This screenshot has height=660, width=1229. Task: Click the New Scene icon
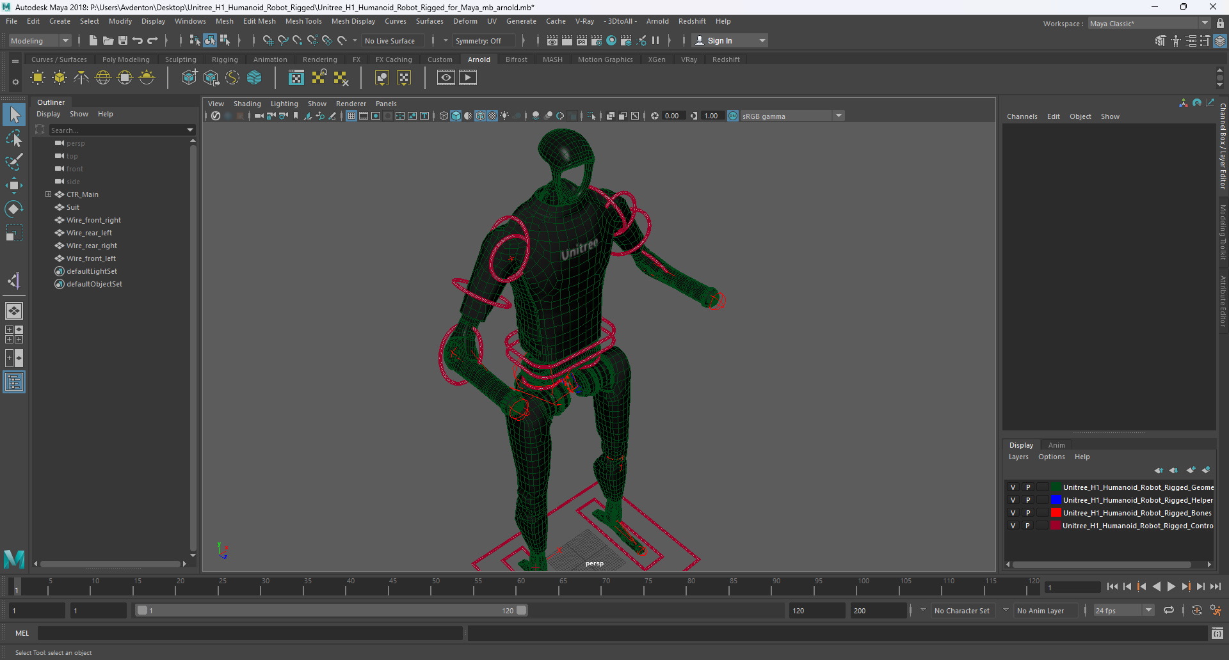tap(93, 40)
